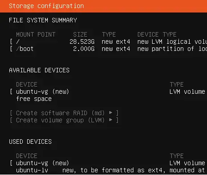Image resolution: width=207 pixels, height=175 pixels.
Task: Click the Storage configuration title bar
Action: (103, 6)
